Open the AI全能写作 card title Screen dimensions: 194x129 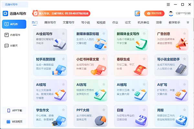(x=44, y=34)
